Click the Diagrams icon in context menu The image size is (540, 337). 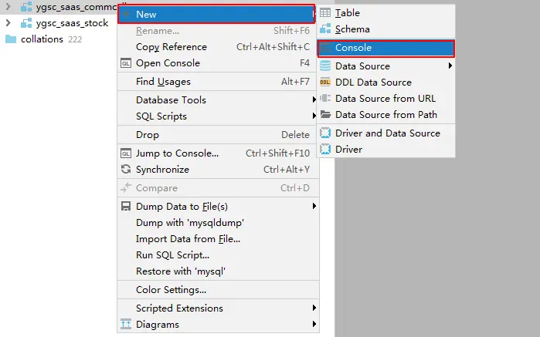[x=126, y=325]
